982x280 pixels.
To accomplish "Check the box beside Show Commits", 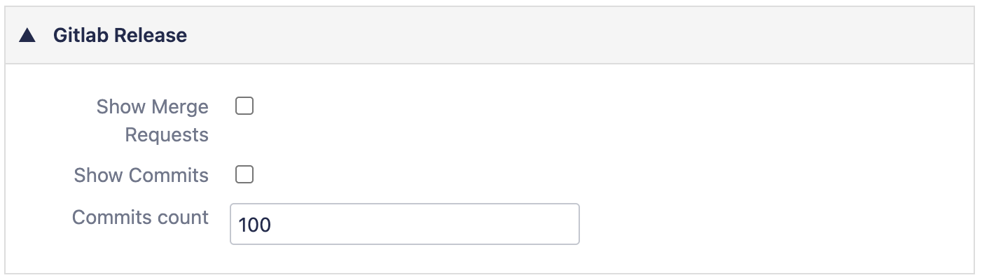I will coord(244,175).
